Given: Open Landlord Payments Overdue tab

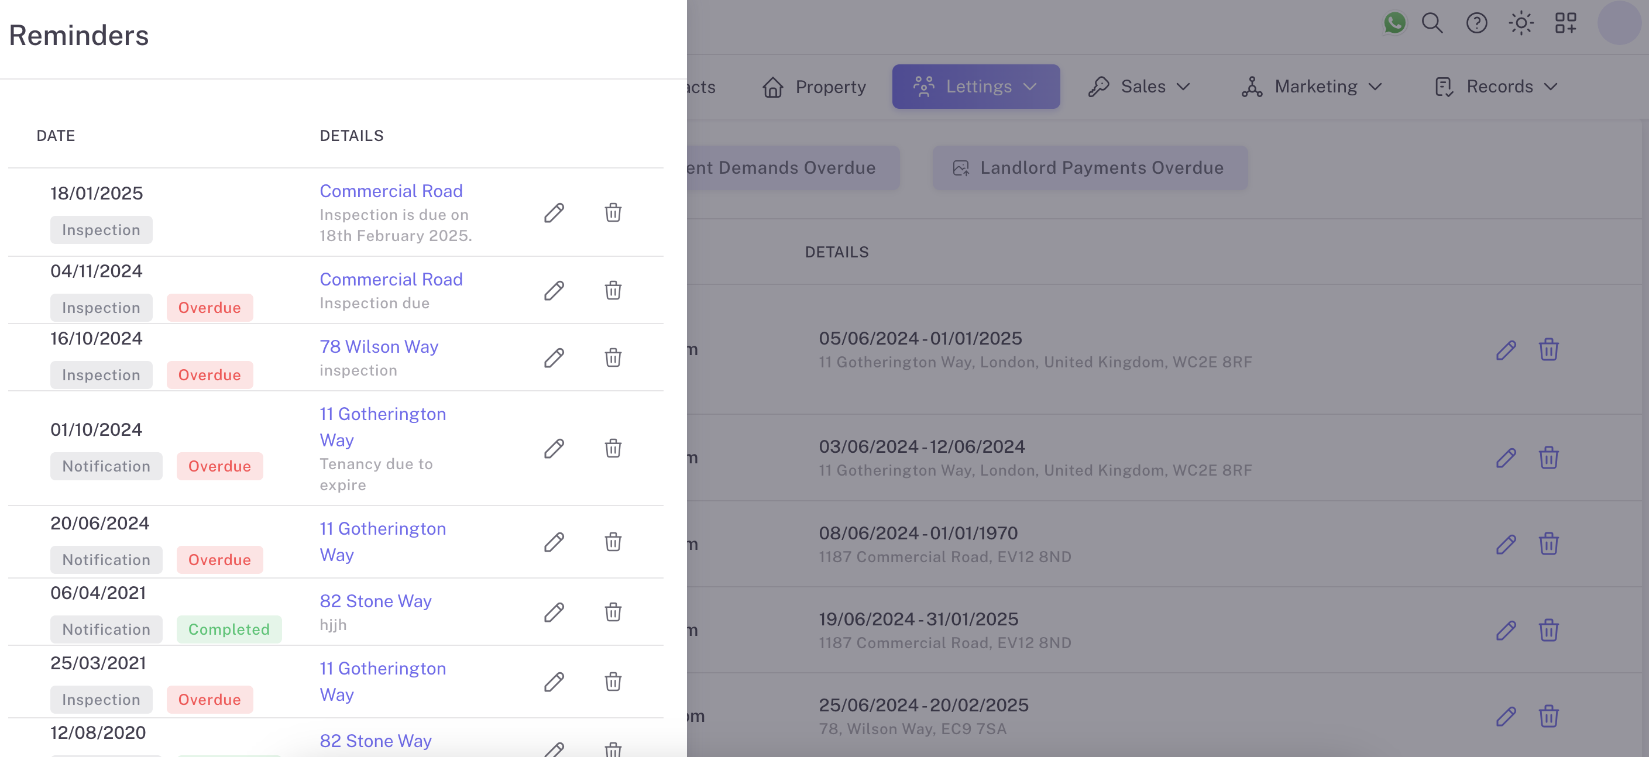Looking at the screenshot, I should click(x=1090, y=168).
